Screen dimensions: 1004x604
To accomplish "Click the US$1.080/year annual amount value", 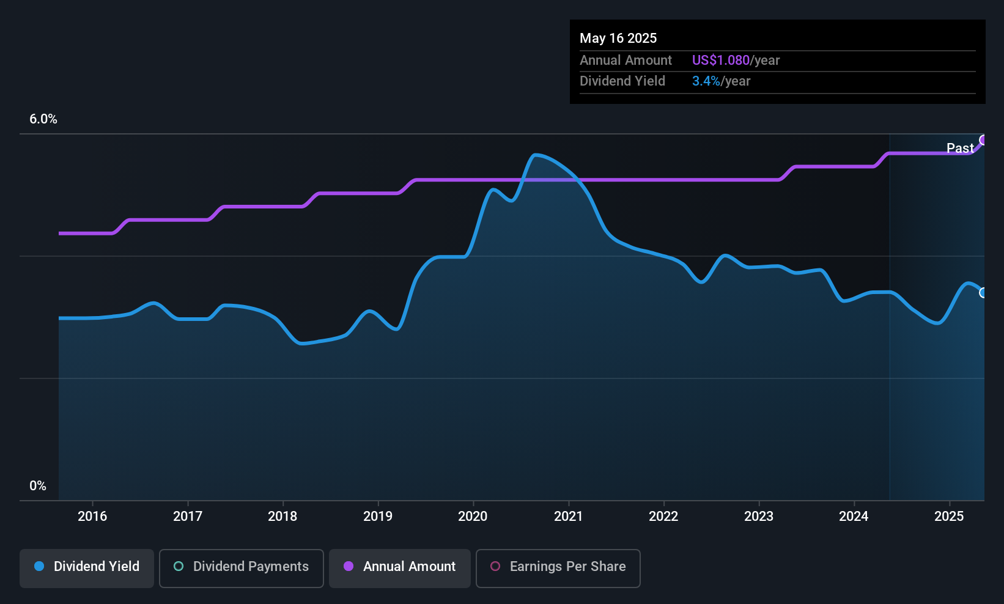I will pos(736,61).
